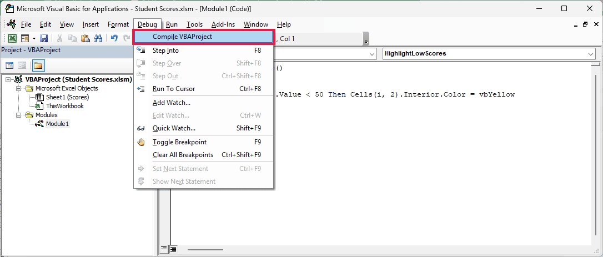Click the Quick Watch eyeglasses icon
The image size is (603, 257).
(141, 128)
